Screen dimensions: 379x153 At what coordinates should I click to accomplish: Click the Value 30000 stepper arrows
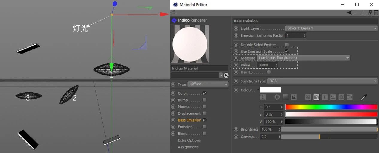(276, 65)
